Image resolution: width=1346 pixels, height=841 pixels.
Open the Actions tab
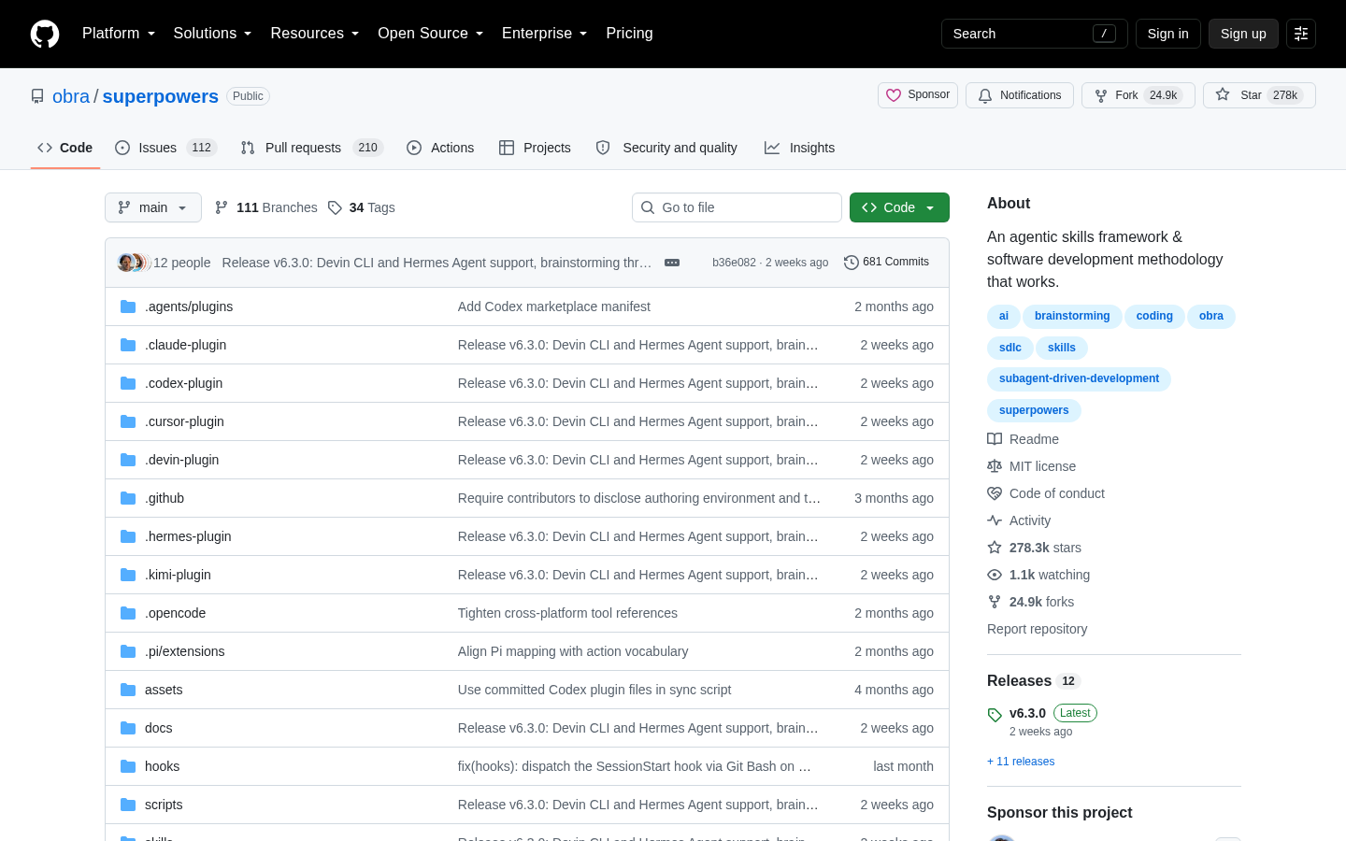pos(440,148)
